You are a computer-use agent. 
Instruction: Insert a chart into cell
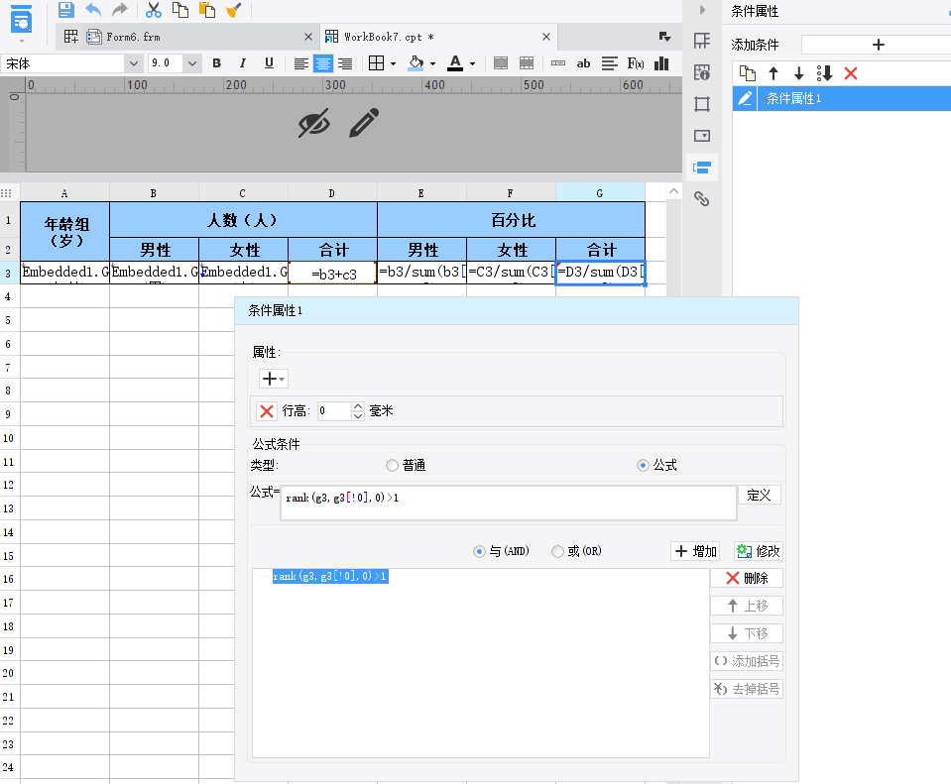pyautogui.click(x=661, y=63)
